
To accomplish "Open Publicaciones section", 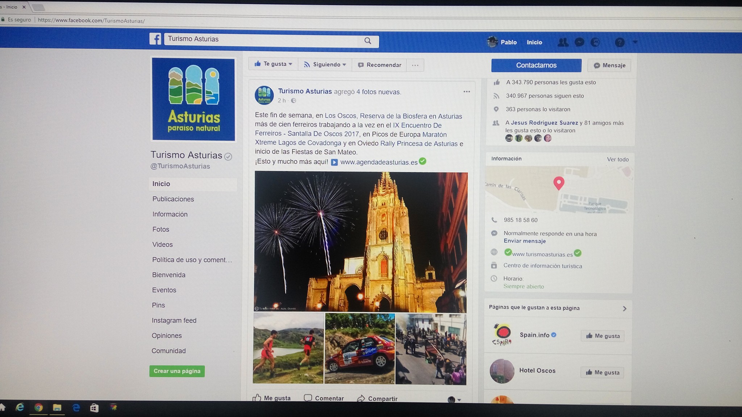I will (173, 199).
